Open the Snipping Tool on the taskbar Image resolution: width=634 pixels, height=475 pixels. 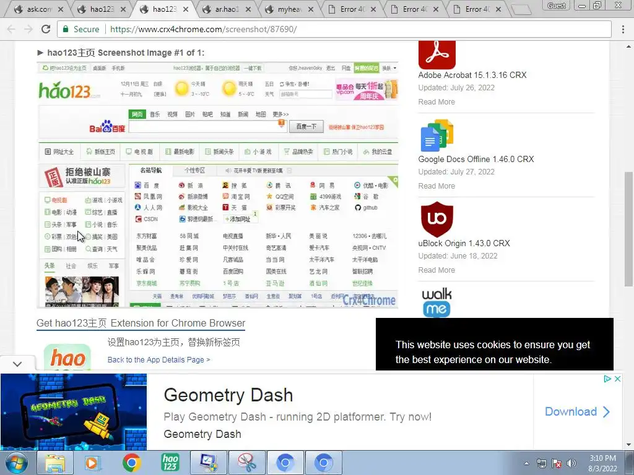point(246,463)
